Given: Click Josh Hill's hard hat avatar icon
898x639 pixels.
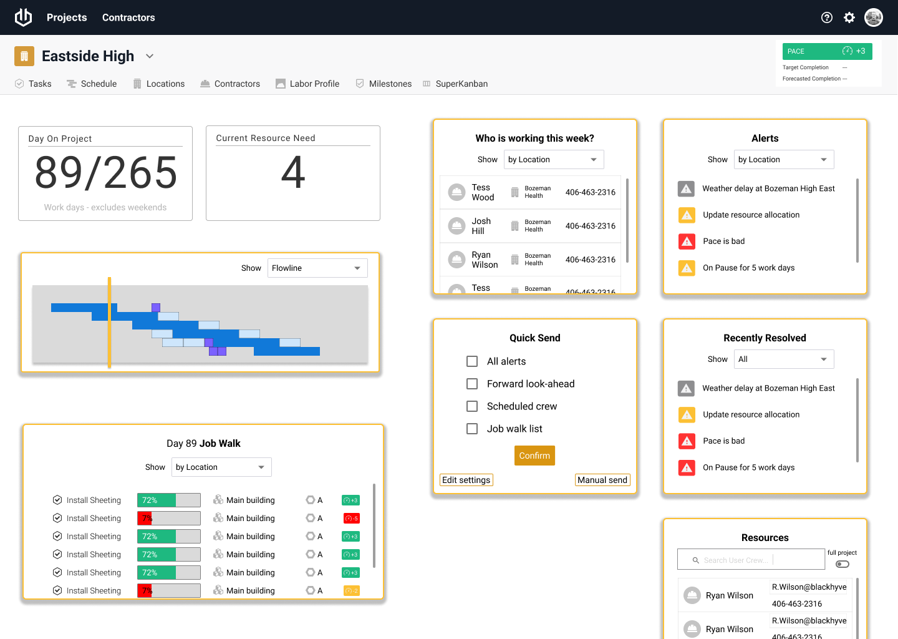Looking at the screenshot, I should [x=457, y=226].
